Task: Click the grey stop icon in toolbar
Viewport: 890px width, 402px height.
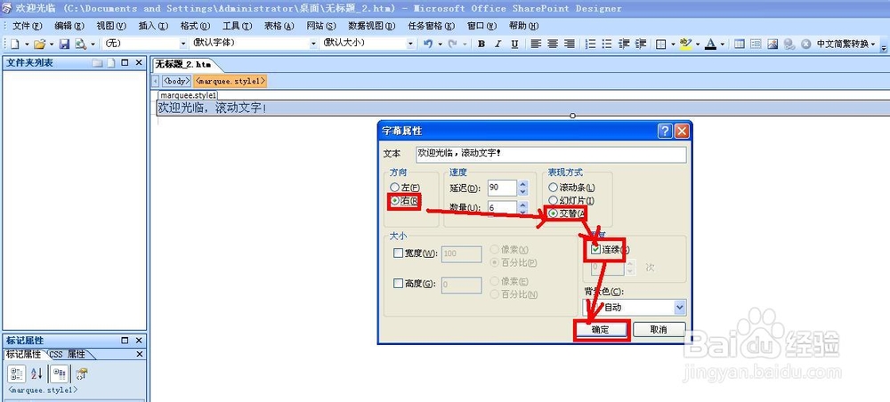Action: click(805, 44)
